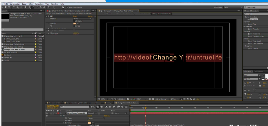
Task: Toggle transparency grid in the viewer
Action: pos(153,99)
